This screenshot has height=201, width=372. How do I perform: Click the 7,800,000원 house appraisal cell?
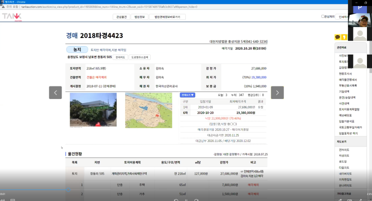point(230,184)
